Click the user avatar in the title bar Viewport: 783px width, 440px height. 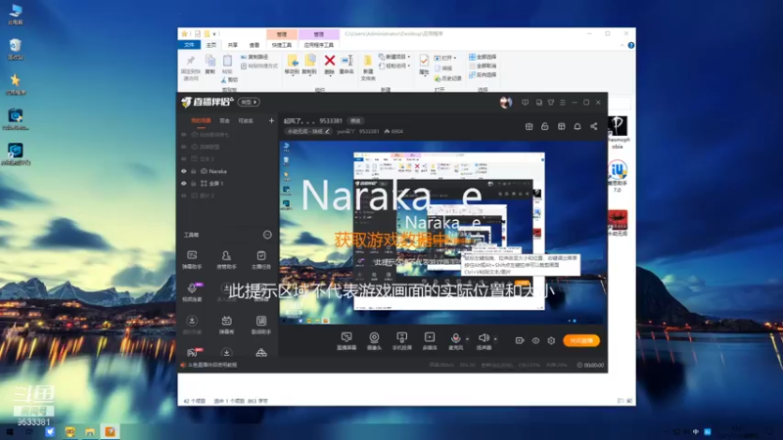click(505, 103)
